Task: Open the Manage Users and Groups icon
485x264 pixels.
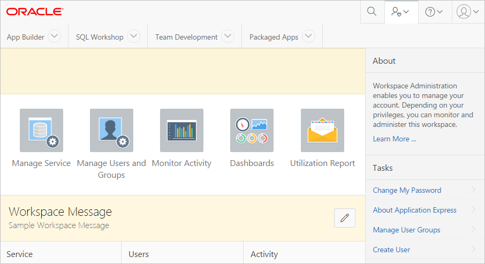Action: (111, 131)
